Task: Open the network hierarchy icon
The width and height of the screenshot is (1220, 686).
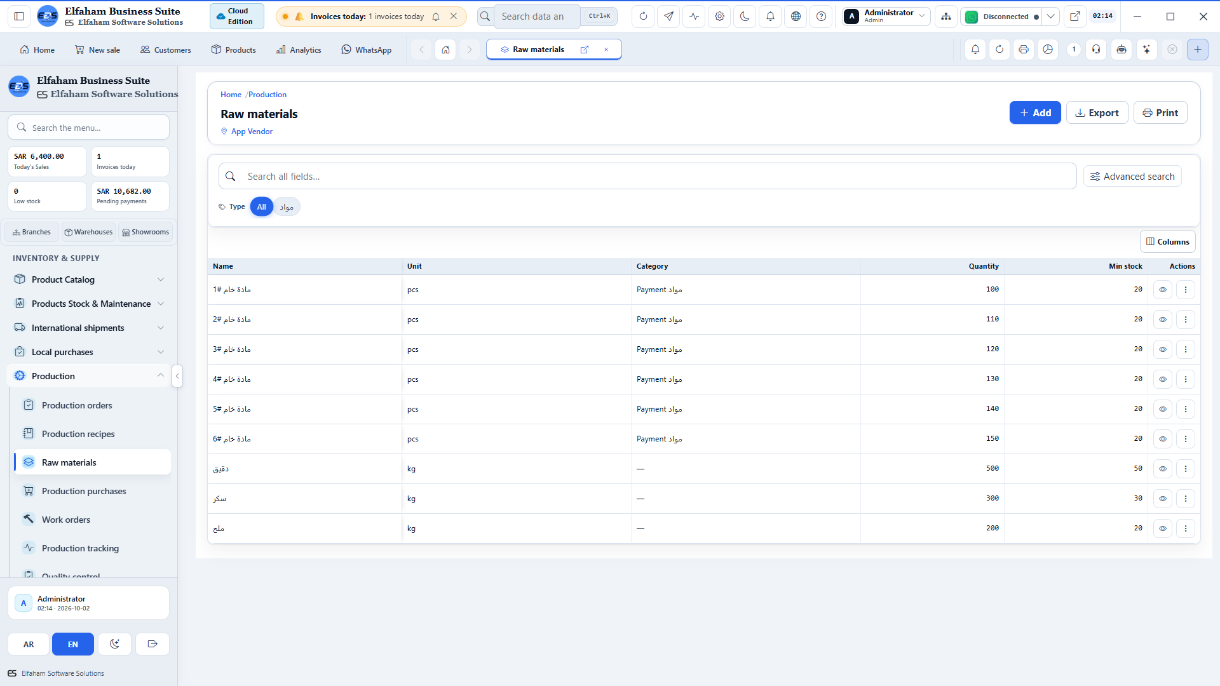Action: 946,17
